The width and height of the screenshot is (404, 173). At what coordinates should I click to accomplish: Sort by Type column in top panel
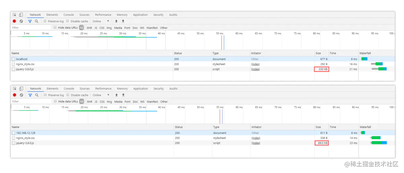(231, 53)
